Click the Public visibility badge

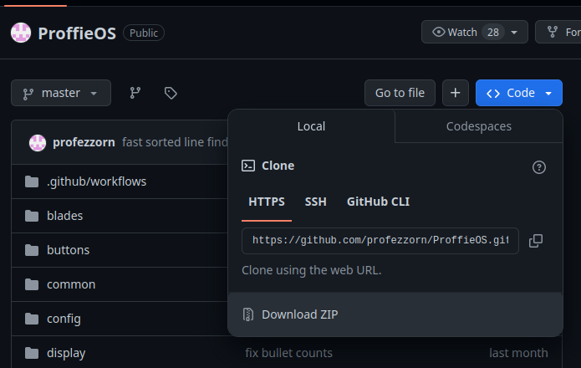tap(144, 33)
